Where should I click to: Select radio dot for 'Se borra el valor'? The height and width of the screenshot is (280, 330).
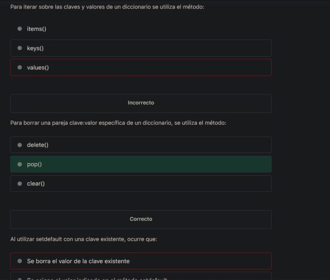point(20,261)
